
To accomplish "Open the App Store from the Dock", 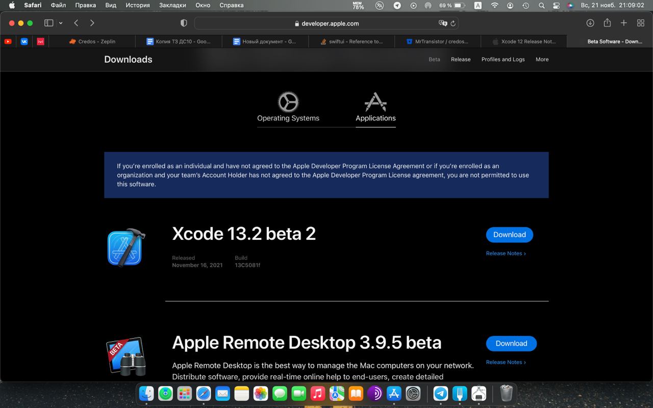I will pyautogui.click(x=394, y=393).
